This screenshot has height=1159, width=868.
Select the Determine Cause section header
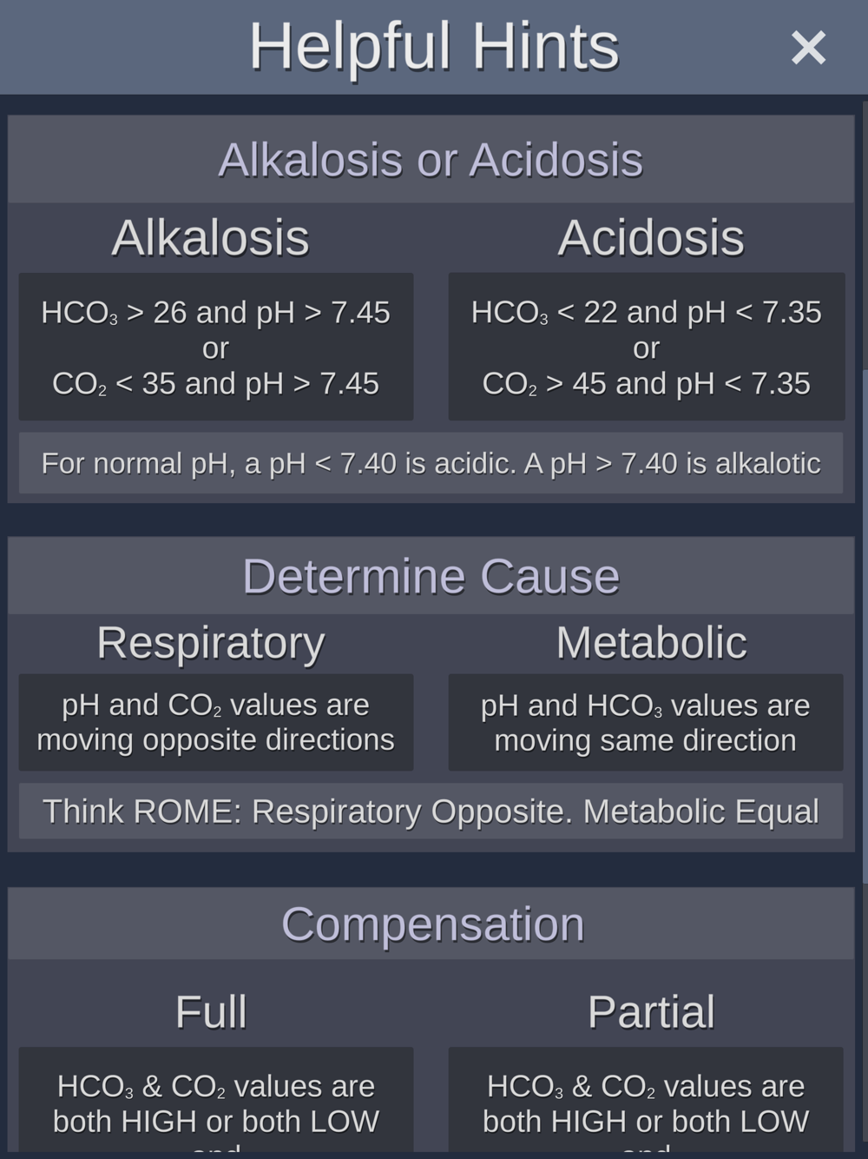(x=431, y=576)
